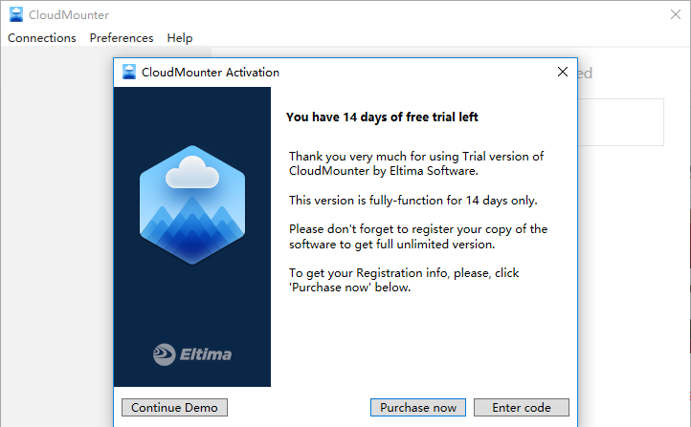Click the background panel box behind dialog
The image size is (691, 427).
tap(622, 122)
